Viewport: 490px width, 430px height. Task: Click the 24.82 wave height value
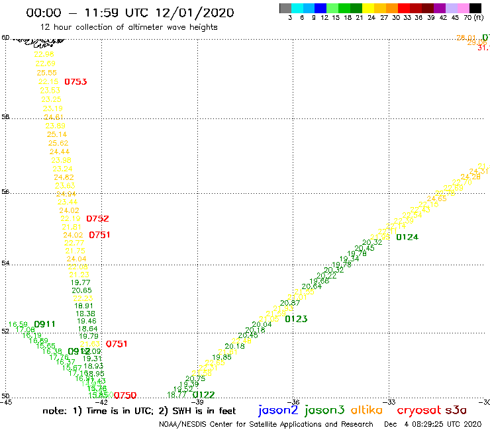coord(64,177)
